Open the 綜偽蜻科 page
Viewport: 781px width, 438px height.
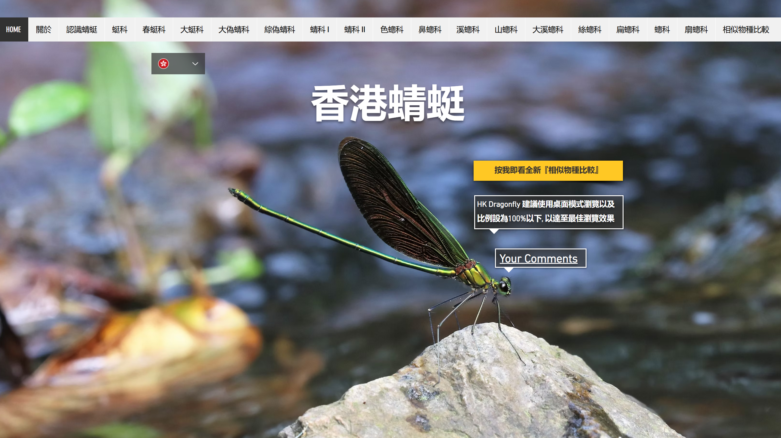[x=279, y=29]
